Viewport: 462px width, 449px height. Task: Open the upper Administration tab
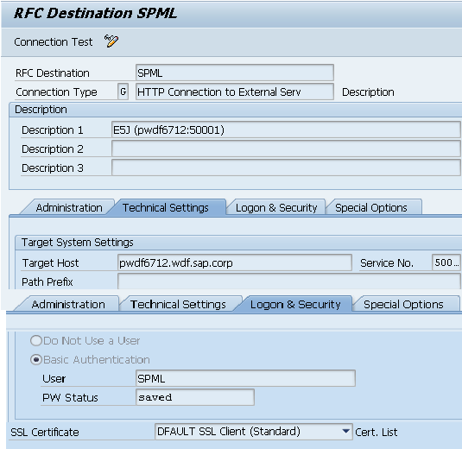coord(69,208)
